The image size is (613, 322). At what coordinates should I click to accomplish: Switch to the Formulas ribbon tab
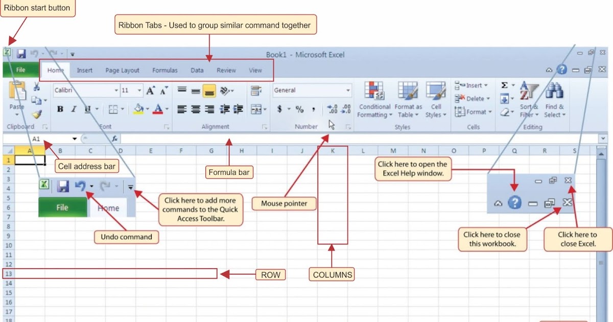click(164, 70)
